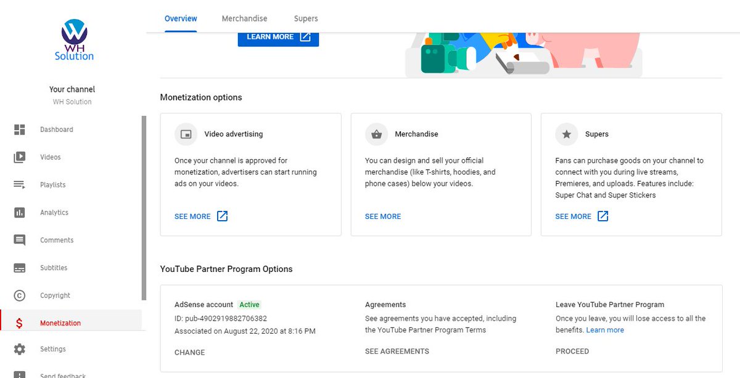Click the 'Monetization options' heading
Image resolution: width=740 pixels, height=378 pixels.
201,97
